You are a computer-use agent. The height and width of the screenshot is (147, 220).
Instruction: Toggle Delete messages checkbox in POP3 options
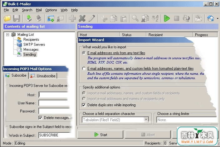[x=40, y=118]
